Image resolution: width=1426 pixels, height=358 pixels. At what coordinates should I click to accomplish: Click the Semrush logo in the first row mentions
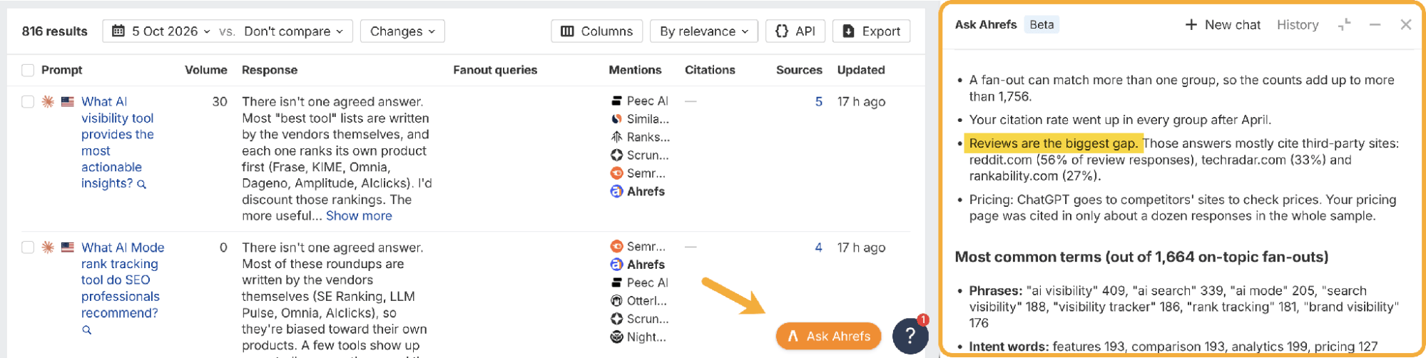click(616, 173)
